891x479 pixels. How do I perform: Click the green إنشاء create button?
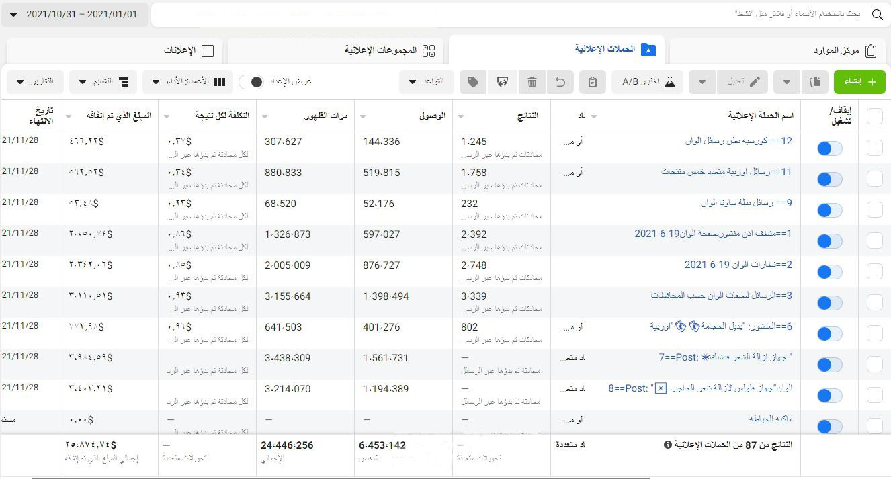click(859, 81)
